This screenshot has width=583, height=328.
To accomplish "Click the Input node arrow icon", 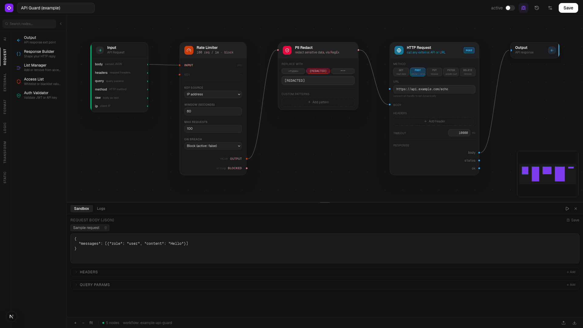I will tap(100, 50).
